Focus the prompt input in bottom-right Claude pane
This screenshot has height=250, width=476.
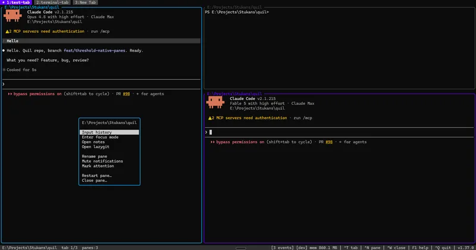point(339,132)
